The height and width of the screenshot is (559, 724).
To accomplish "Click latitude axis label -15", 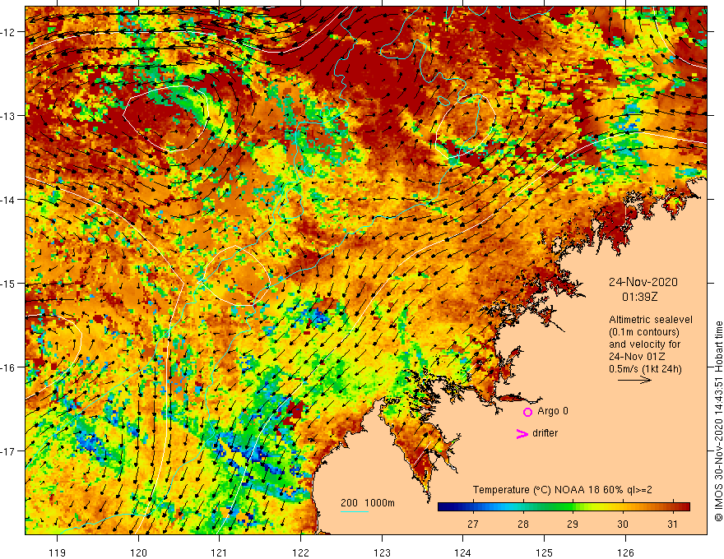I will click(9, 283).
